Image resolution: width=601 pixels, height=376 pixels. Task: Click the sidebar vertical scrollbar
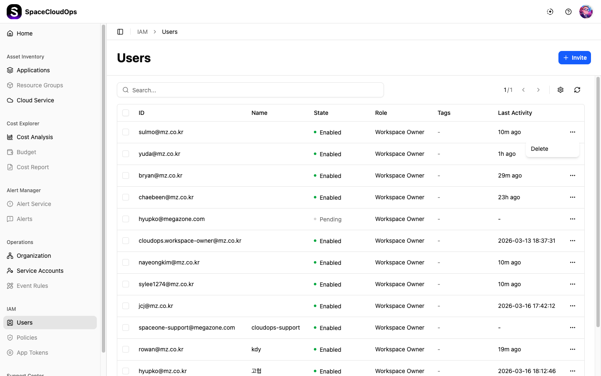click(x=104, y=188)
